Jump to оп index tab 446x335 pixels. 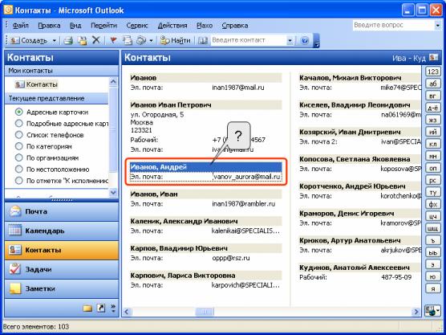point(433,168)
